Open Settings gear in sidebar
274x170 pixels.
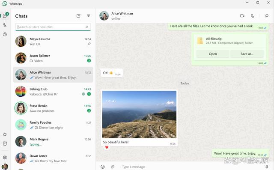click(x=5, y=158)
